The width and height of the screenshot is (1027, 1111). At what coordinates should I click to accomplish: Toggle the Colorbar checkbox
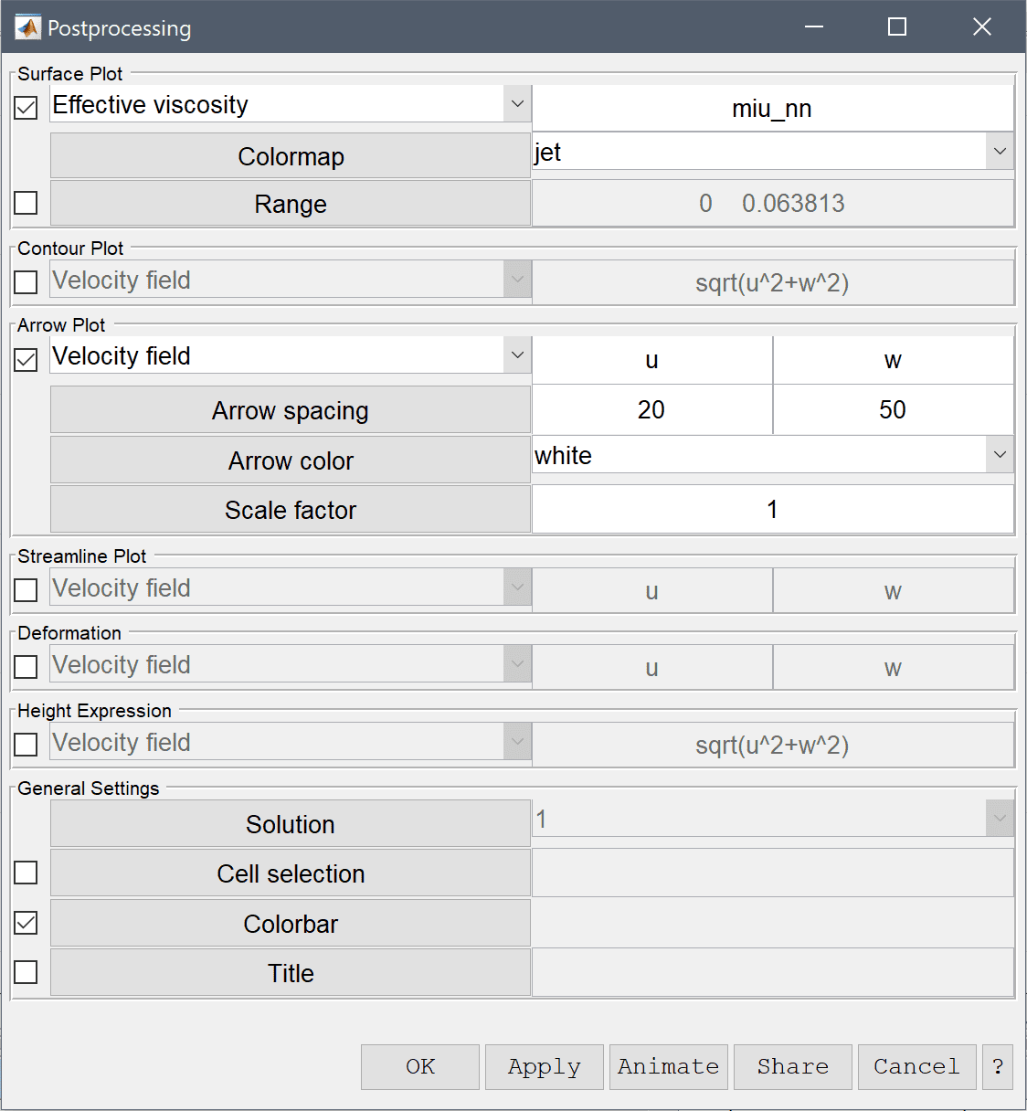pos(26,923)
